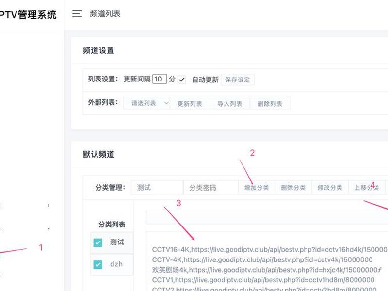Click the 增加分类 button
The height and width of the screenshot is (291, 388).
(x=257, y=188)
